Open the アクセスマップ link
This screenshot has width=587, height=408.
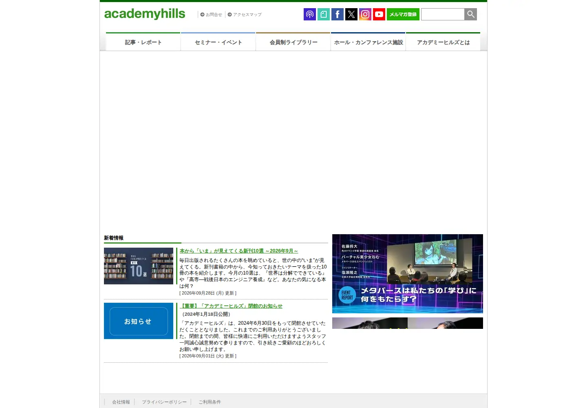(245, 15)
